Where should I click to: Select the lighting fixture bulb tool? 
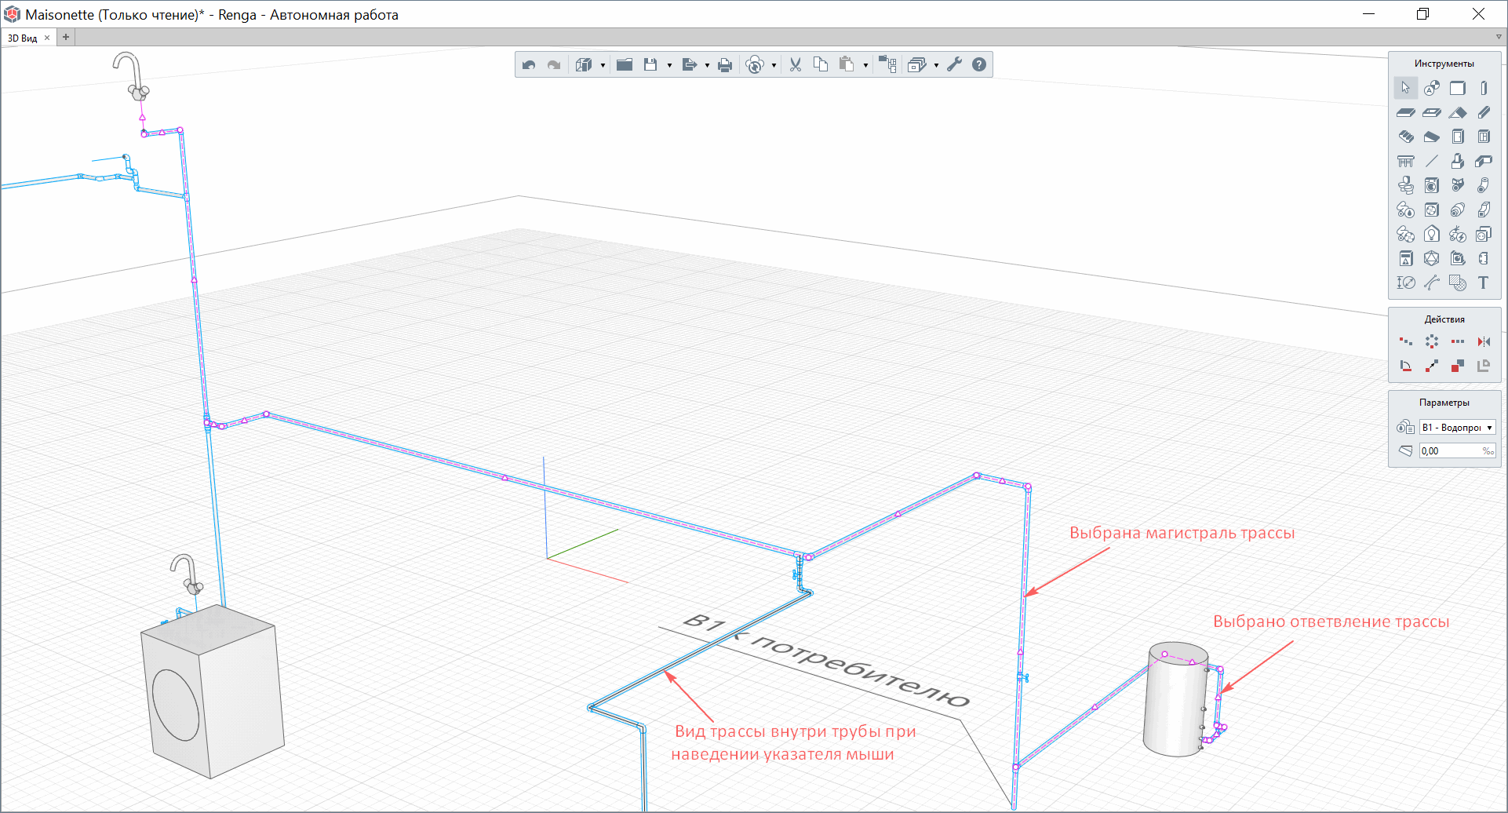(1432, 234)
